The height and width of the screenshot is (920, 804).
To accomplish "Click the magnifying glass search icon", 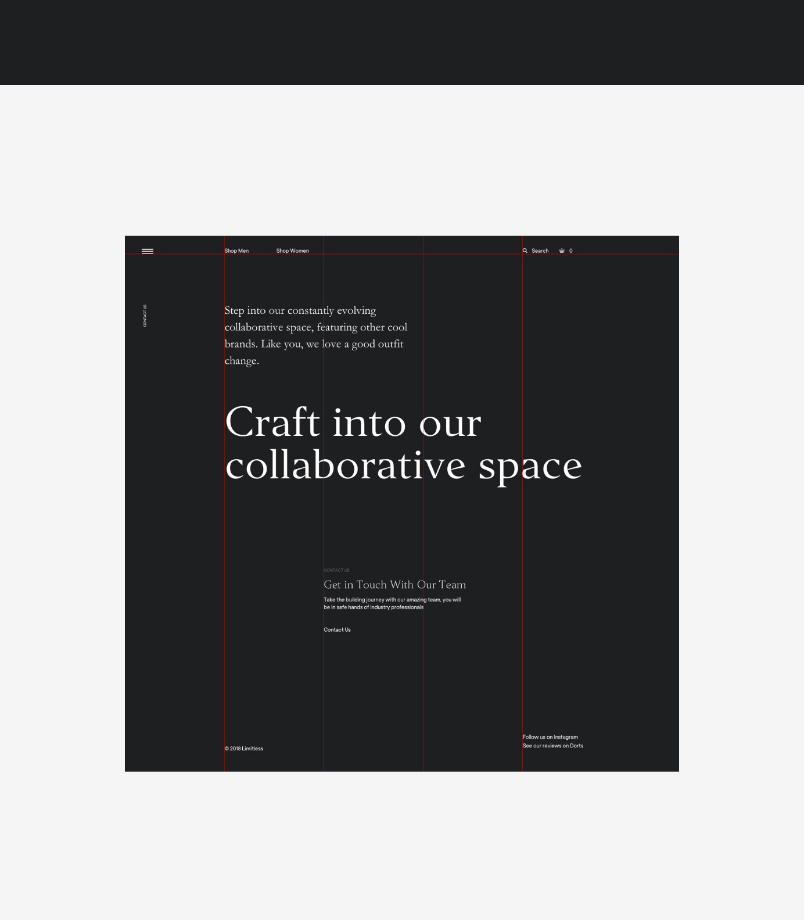I will (x=525, y=251).
